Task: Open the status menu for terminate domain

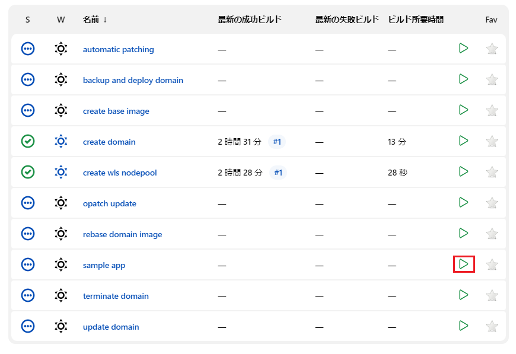Action: (x=28, y=295)
